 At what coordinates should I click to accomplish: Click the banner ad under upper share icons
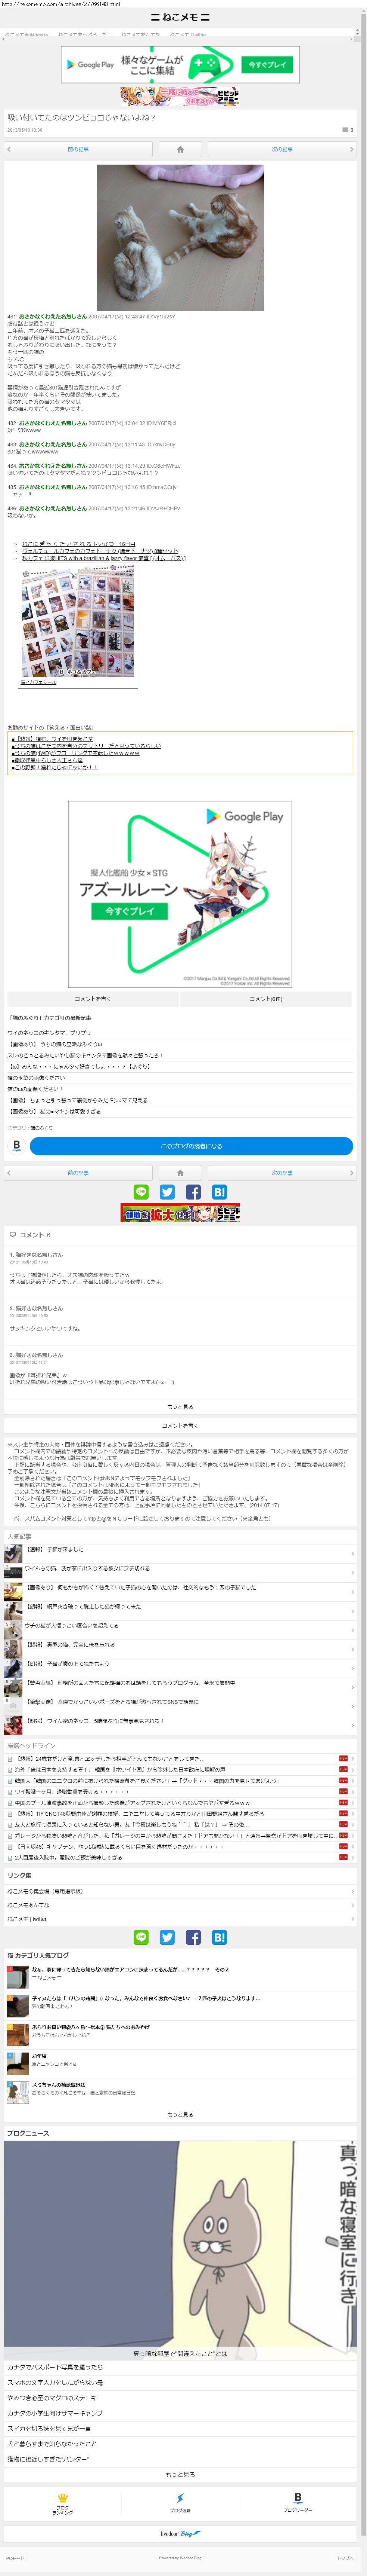click(180, 1213)
